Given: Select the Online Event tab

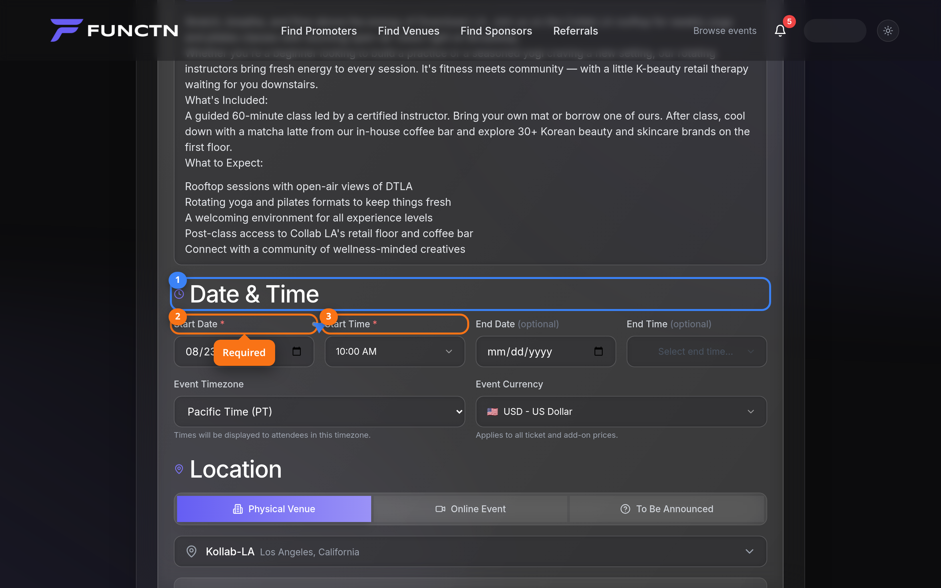Looking at the screenshot, I should coord(470,509).
